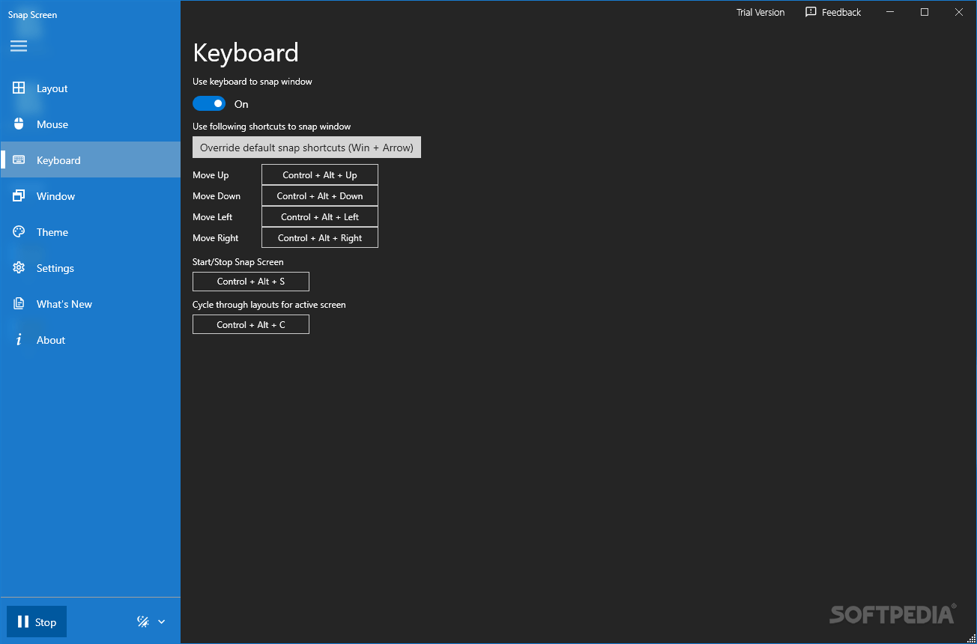Screen dimensions: 977x644
Task: Open the About page
Action: tap(90, 340)
